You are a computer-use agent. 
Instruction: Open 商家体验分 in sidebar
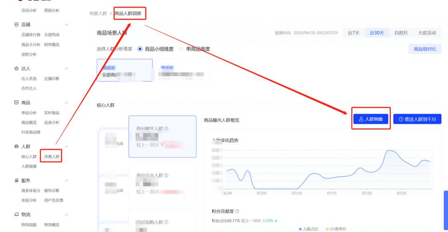pyautogui.click(x=31, y=190)
